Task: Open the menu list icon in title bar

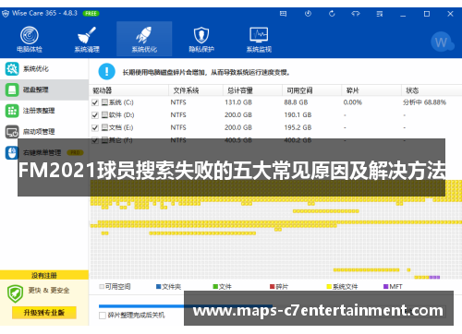Action: click(x=380, y=14)
